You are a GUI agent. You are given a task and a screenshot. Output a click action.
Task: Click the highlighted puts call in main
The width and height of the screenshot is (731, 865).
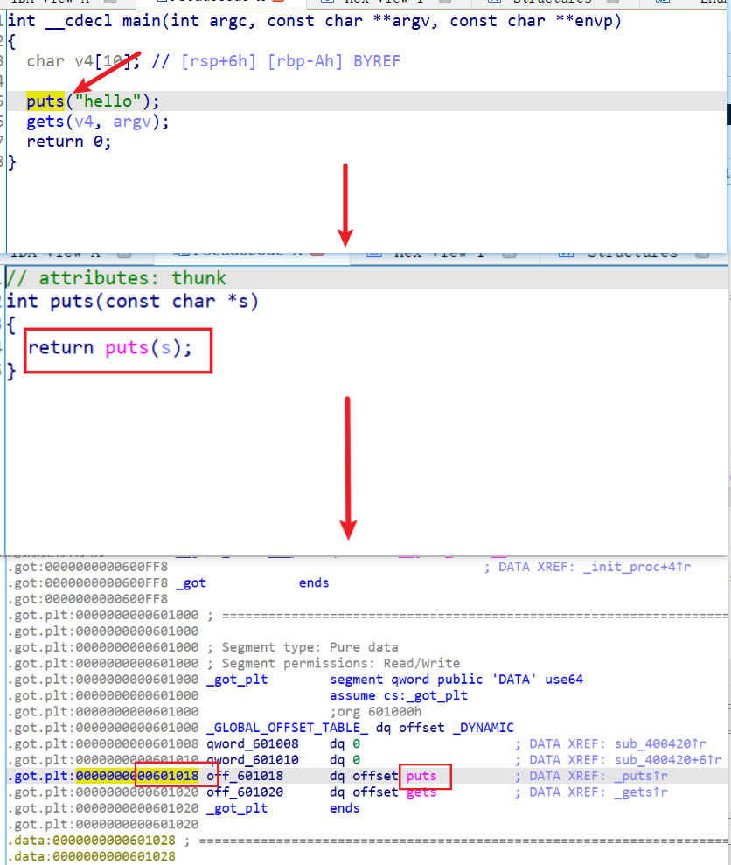pos(45,101)
